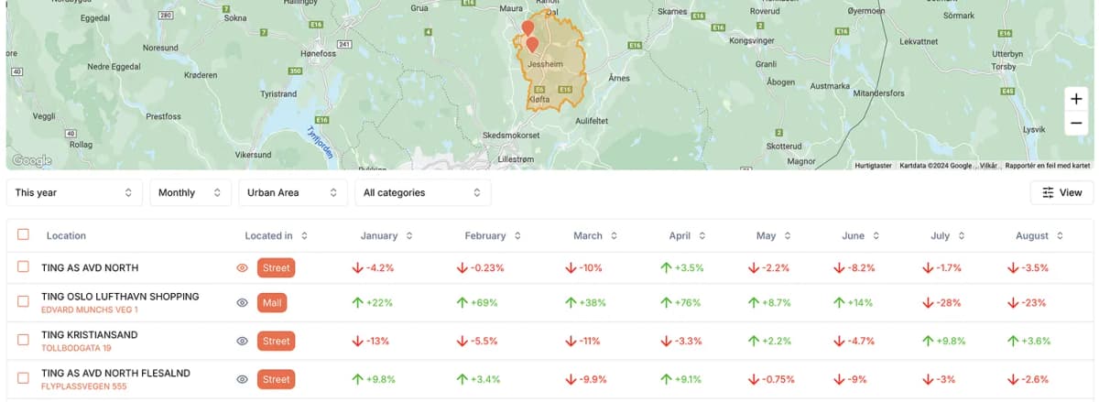Click the +38% March value for Oslo Lufthavn
The height and width of the screenshot is (402, 1099).
(587, 303)
